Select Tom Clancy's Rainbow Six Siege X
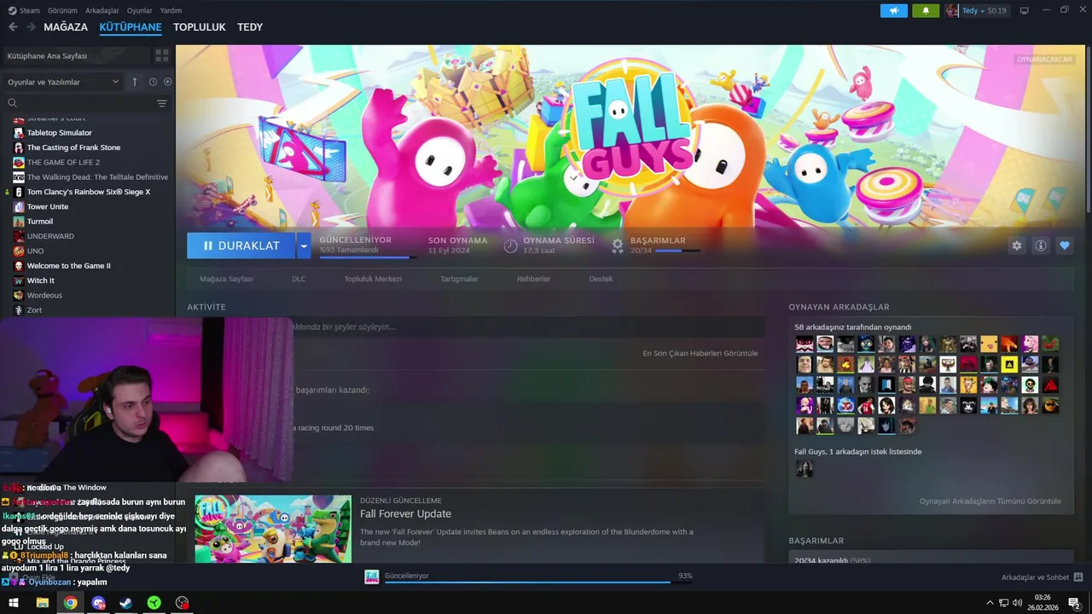This screenshot has height=614, width=1092. (90, 192)
